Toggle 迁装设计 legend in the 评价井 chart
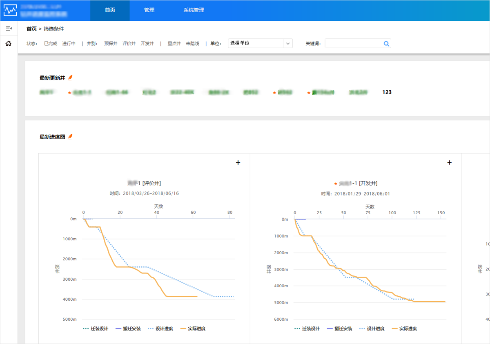 tap(96, 328)
